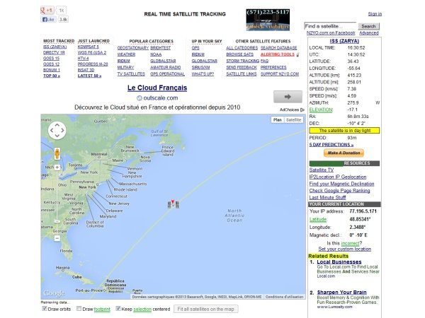Open the SEND FEEDBACK link
Viewport: 425px width, 318px height.
(x=242, y=67)
